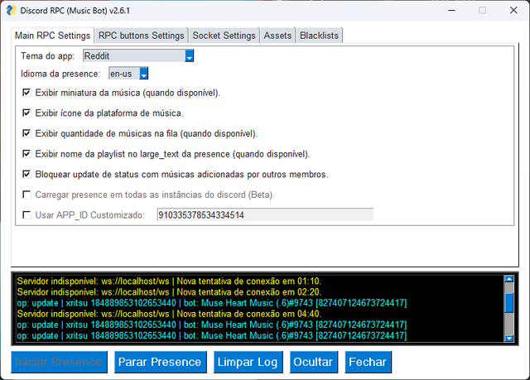
Task: Click the last op: update log line
Action: click(x=212, y=336)
